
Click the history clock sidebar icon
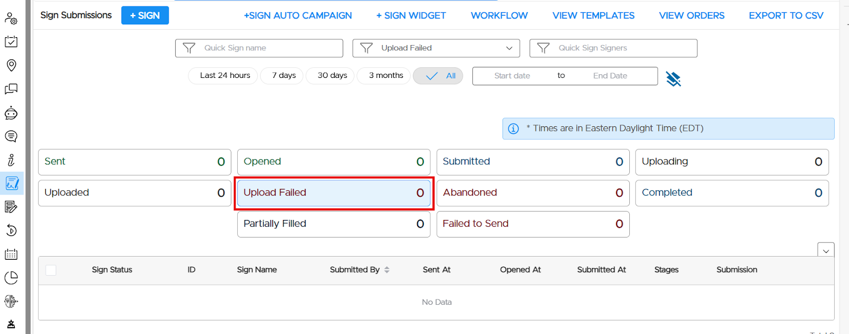(x=11, y=230)
